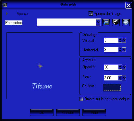
Task: Click the save preset floppy disk icon
Action: coord(106,22)
